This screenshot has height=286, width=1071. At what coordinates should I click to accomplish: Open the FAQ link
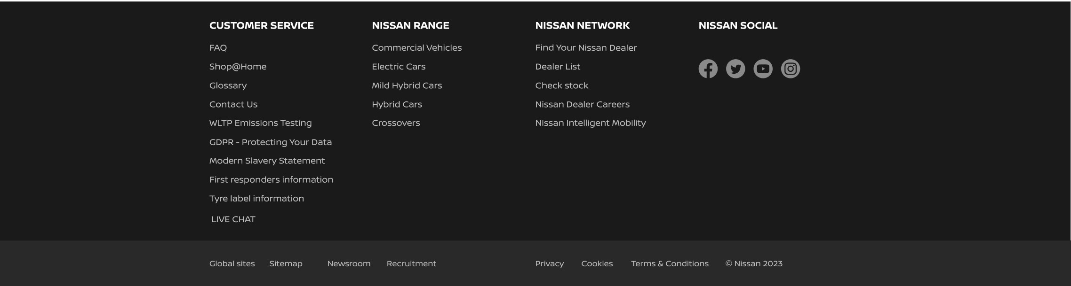click(218, 48)
